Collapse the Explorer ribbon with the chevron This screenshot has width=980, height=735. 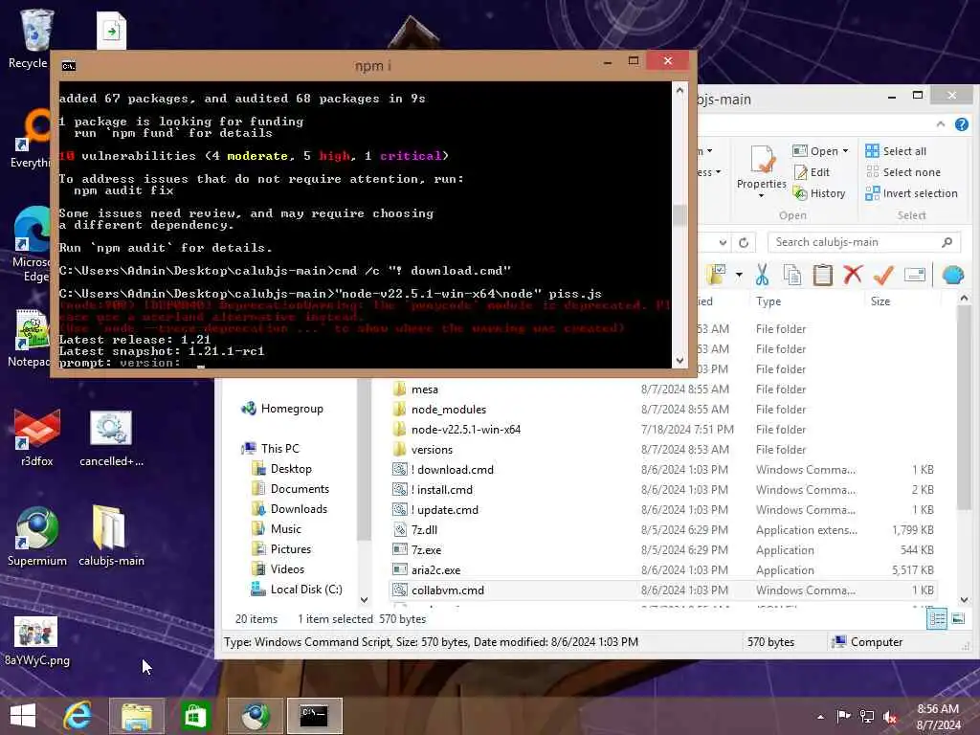click(941, 124)
